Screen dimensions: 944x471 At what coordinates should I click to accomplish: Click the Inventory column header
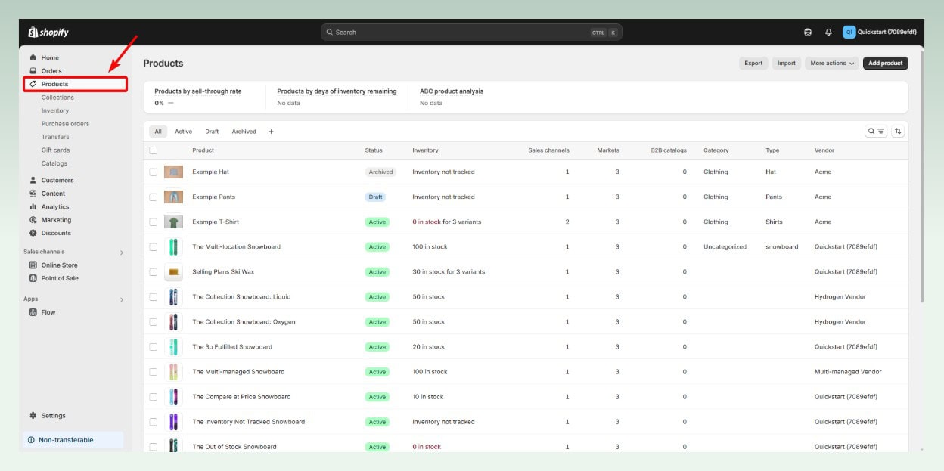pyautogui.click(x=425, y=150)
